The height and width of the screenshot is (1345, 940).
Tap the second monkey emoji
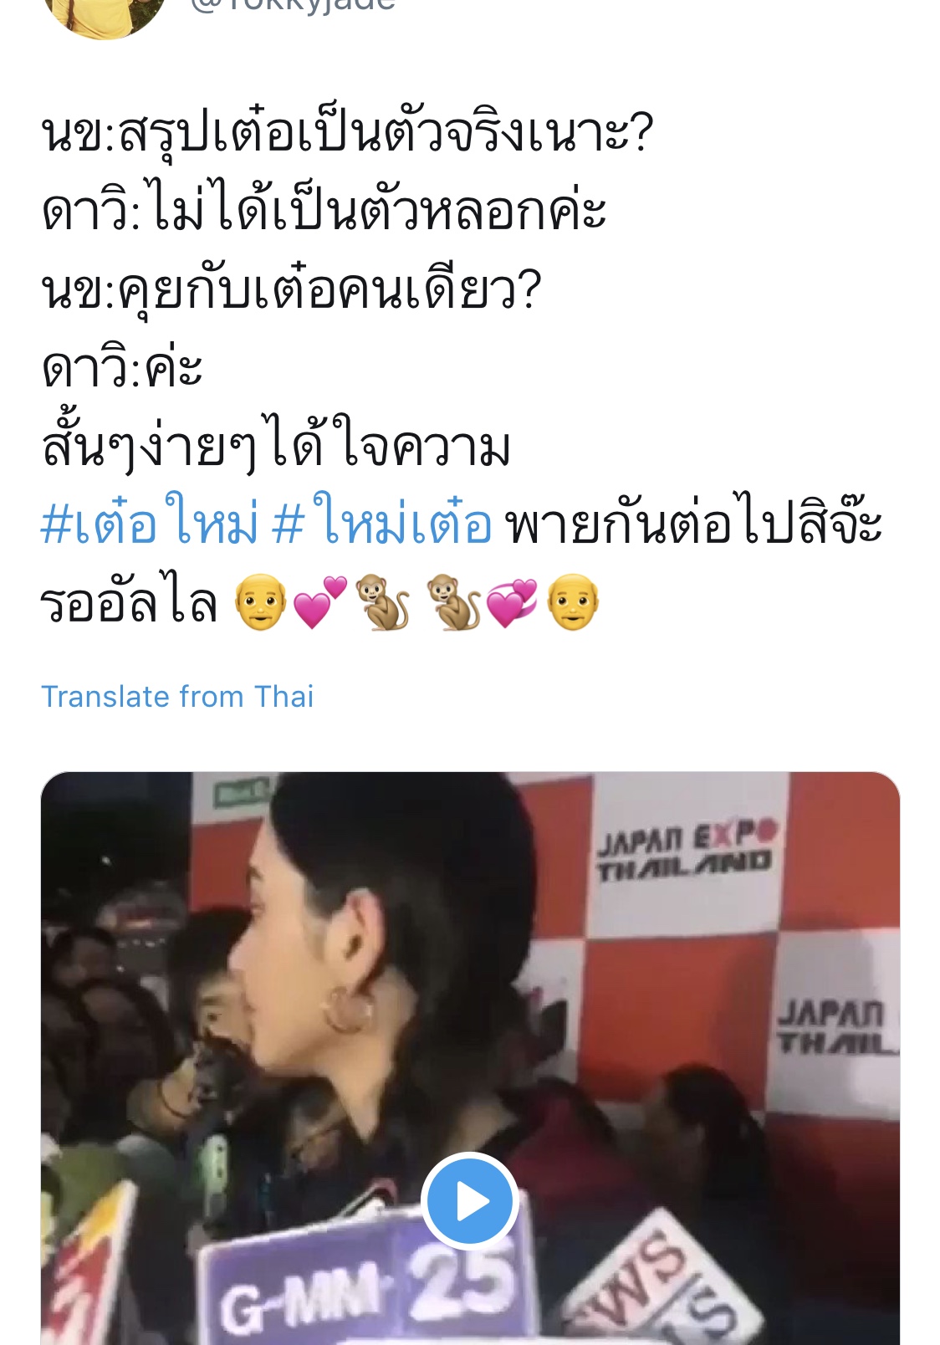click(454, 601)
